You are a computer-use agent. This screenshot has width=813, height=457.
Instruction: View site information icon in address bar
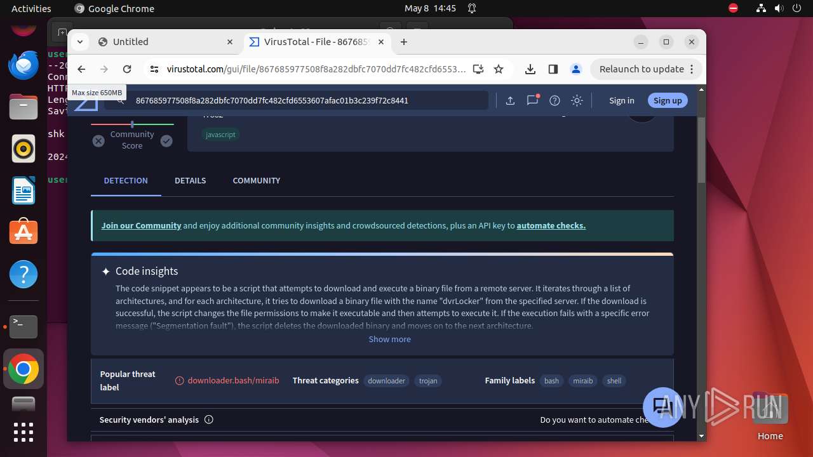(154, 69)
